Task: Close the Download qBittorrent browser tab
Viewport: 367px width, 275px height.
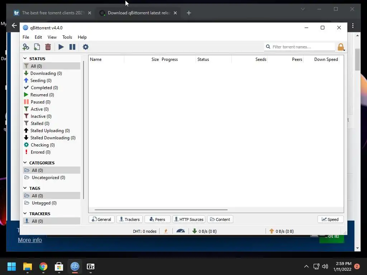Action: [175, 13]
